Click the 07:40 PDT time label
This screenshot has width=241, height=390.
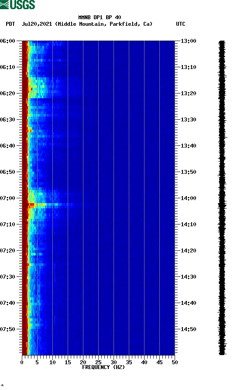7,303
